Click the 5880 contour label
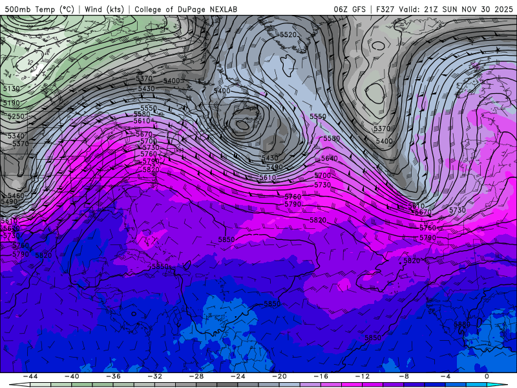The height and width of the screenshot is (388, 517). click(x=462, y=324)
